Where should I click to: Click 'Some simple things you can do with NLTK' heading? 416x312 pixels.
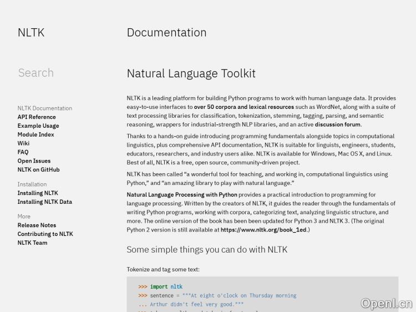click(207, 250)
